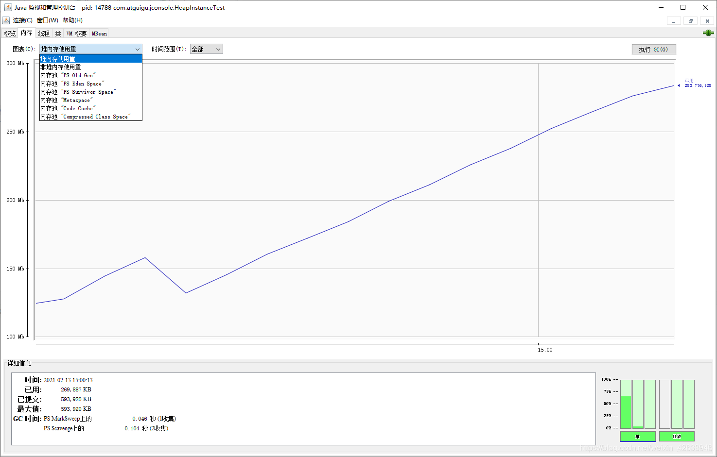Screen dimensions: 717x457
Task: Open the 时间范围 dropdown set to 全部
Action: [206, 49]
